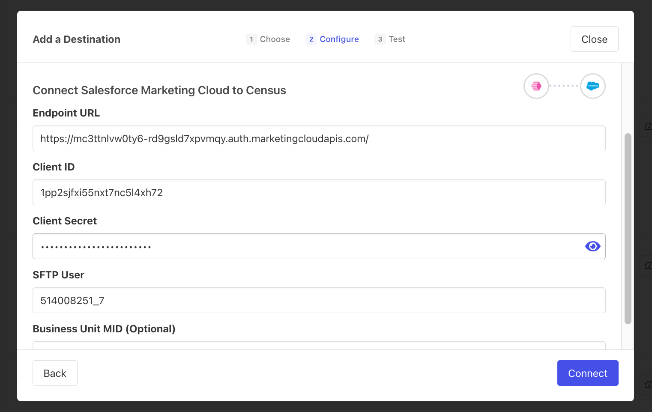The image size is (652, 412).
Task: Click the Connect Salesforce Marketing Cloud heading
Action: coord(159,90)
